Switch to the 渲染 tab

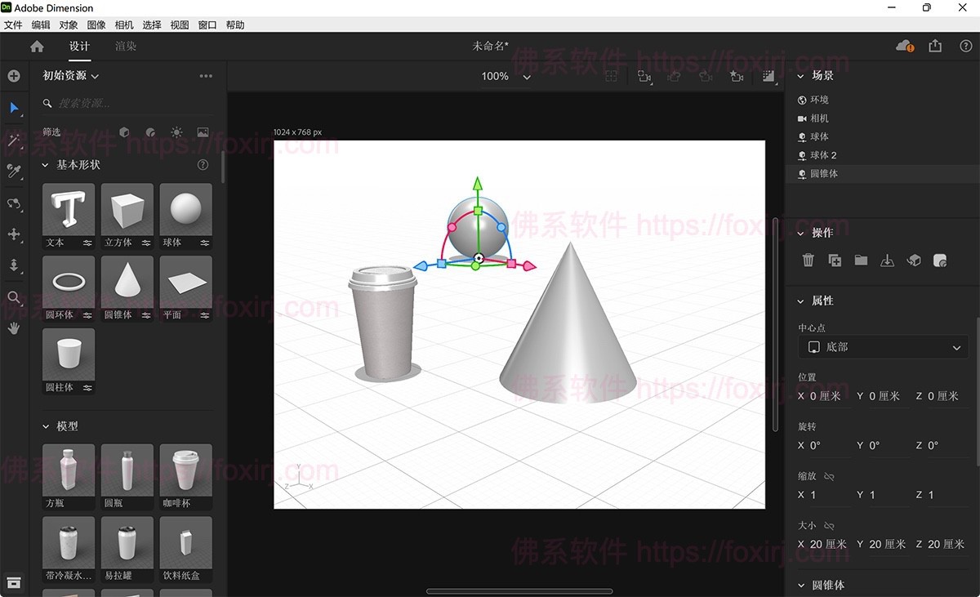(126, 46)
